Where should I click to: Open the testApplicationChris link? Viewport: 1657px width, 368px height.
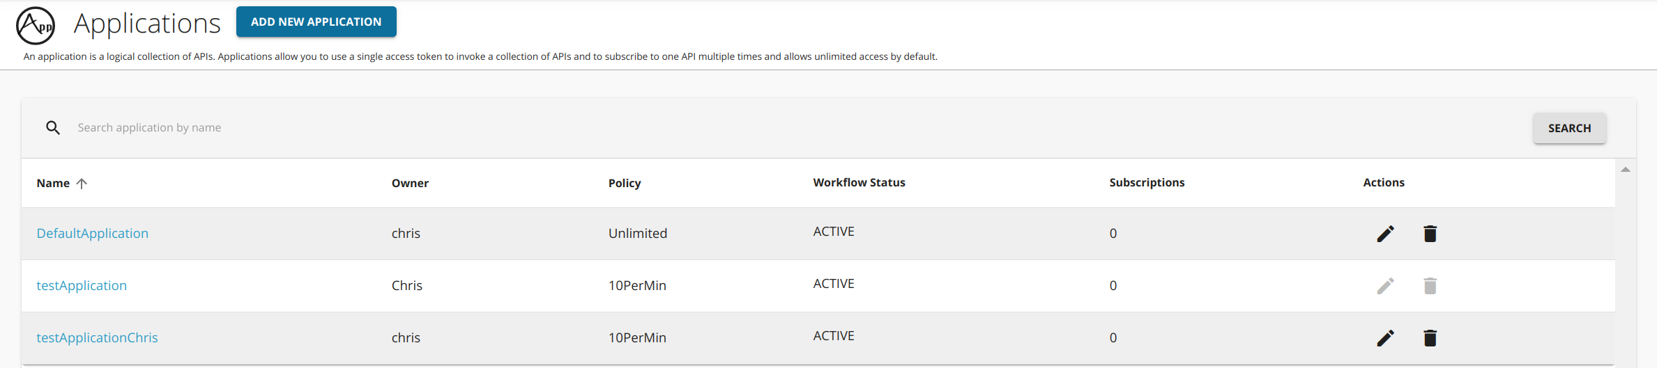[97, 338]
